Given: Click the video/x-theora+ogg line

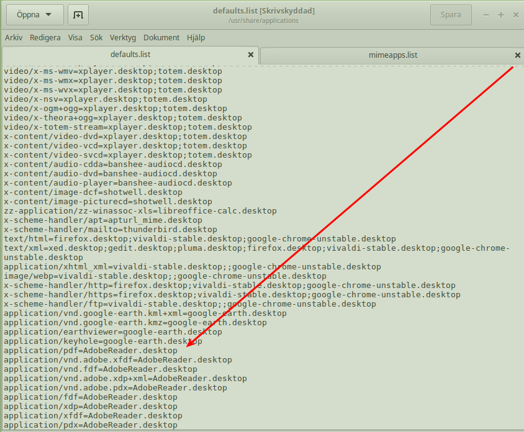Looking at the screenshot, I should click(x=123, y=118).
